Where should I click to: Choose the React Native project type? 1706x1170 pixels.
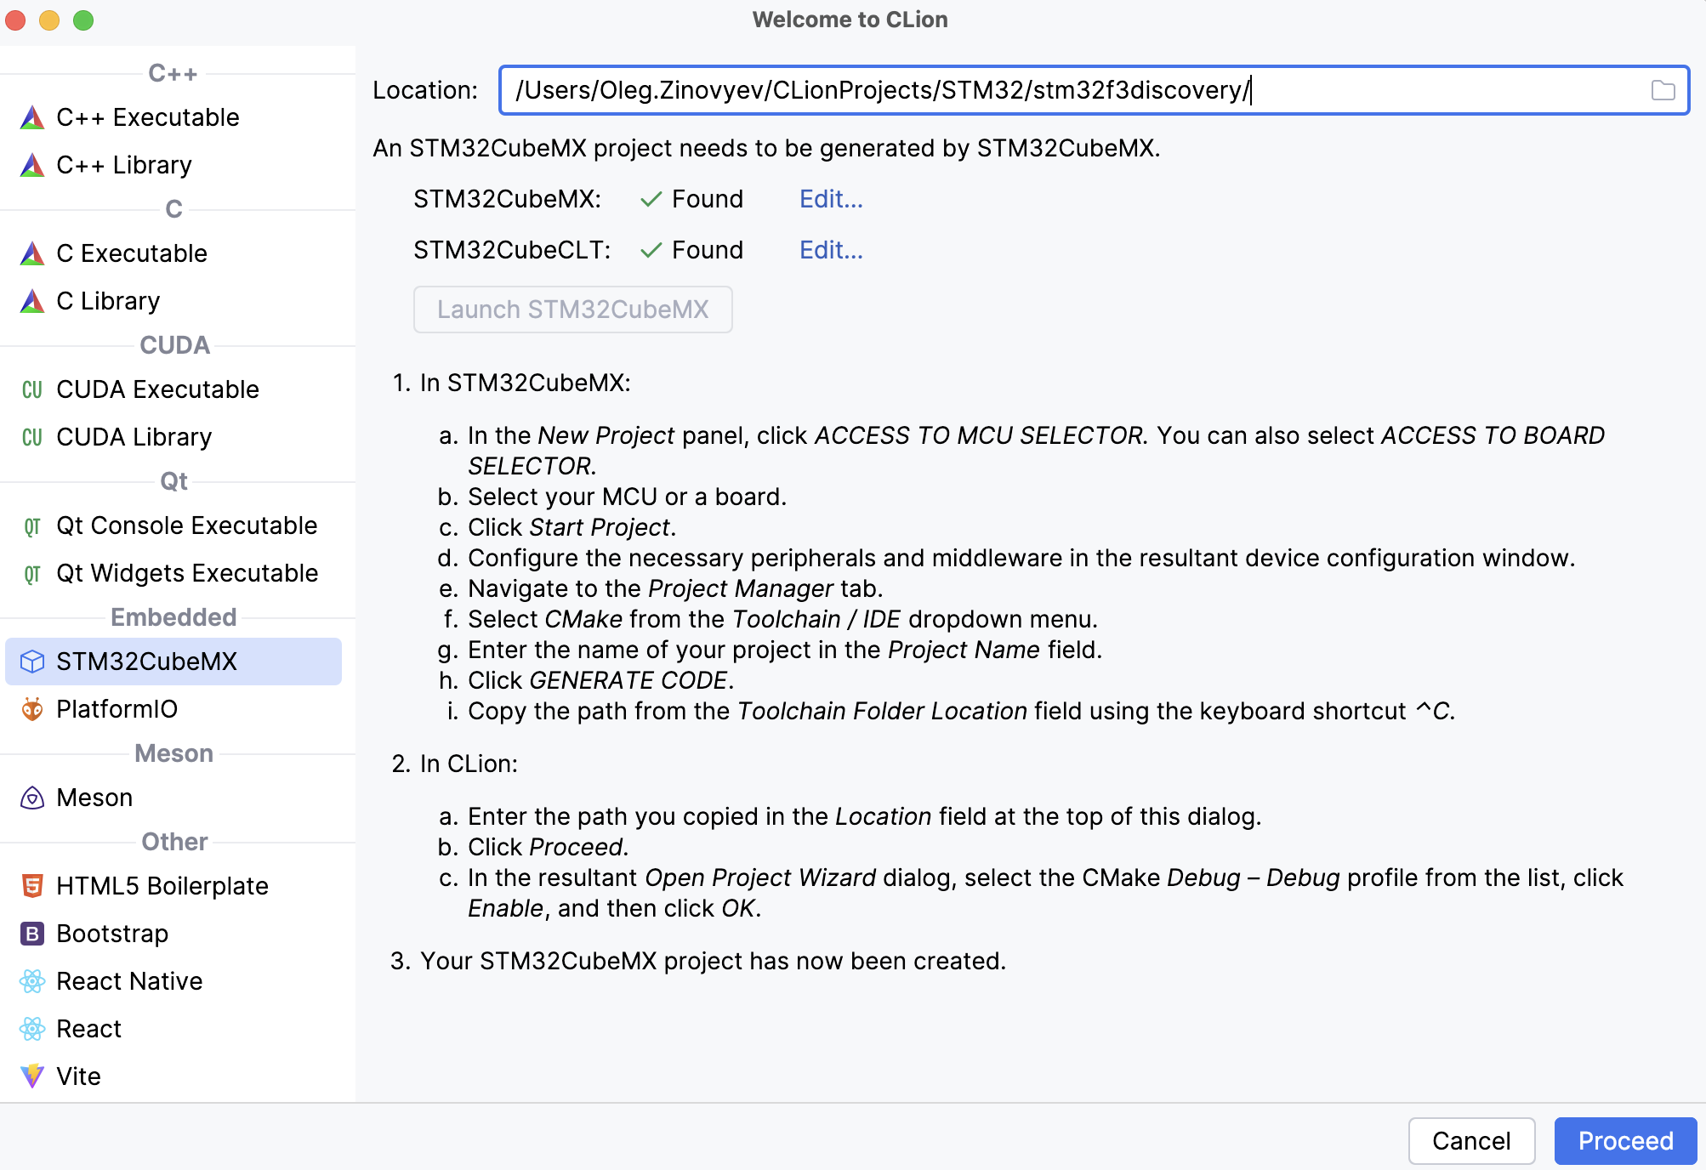coord(129,981)
